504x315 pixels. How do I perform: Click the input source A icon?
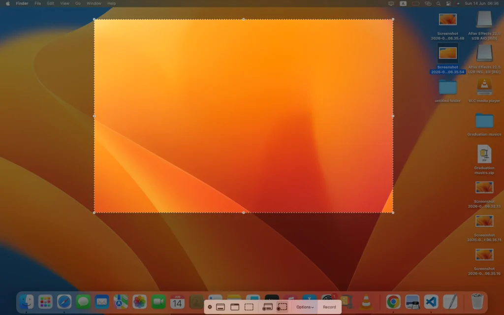pyautogui.click(x=403, y=3)
